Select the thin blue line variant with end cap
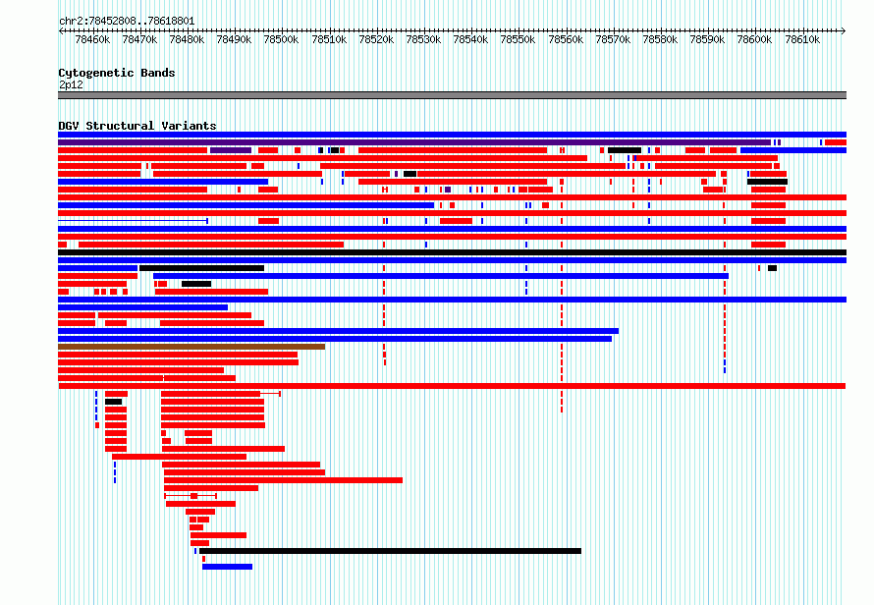 click(x=134, y=221)
